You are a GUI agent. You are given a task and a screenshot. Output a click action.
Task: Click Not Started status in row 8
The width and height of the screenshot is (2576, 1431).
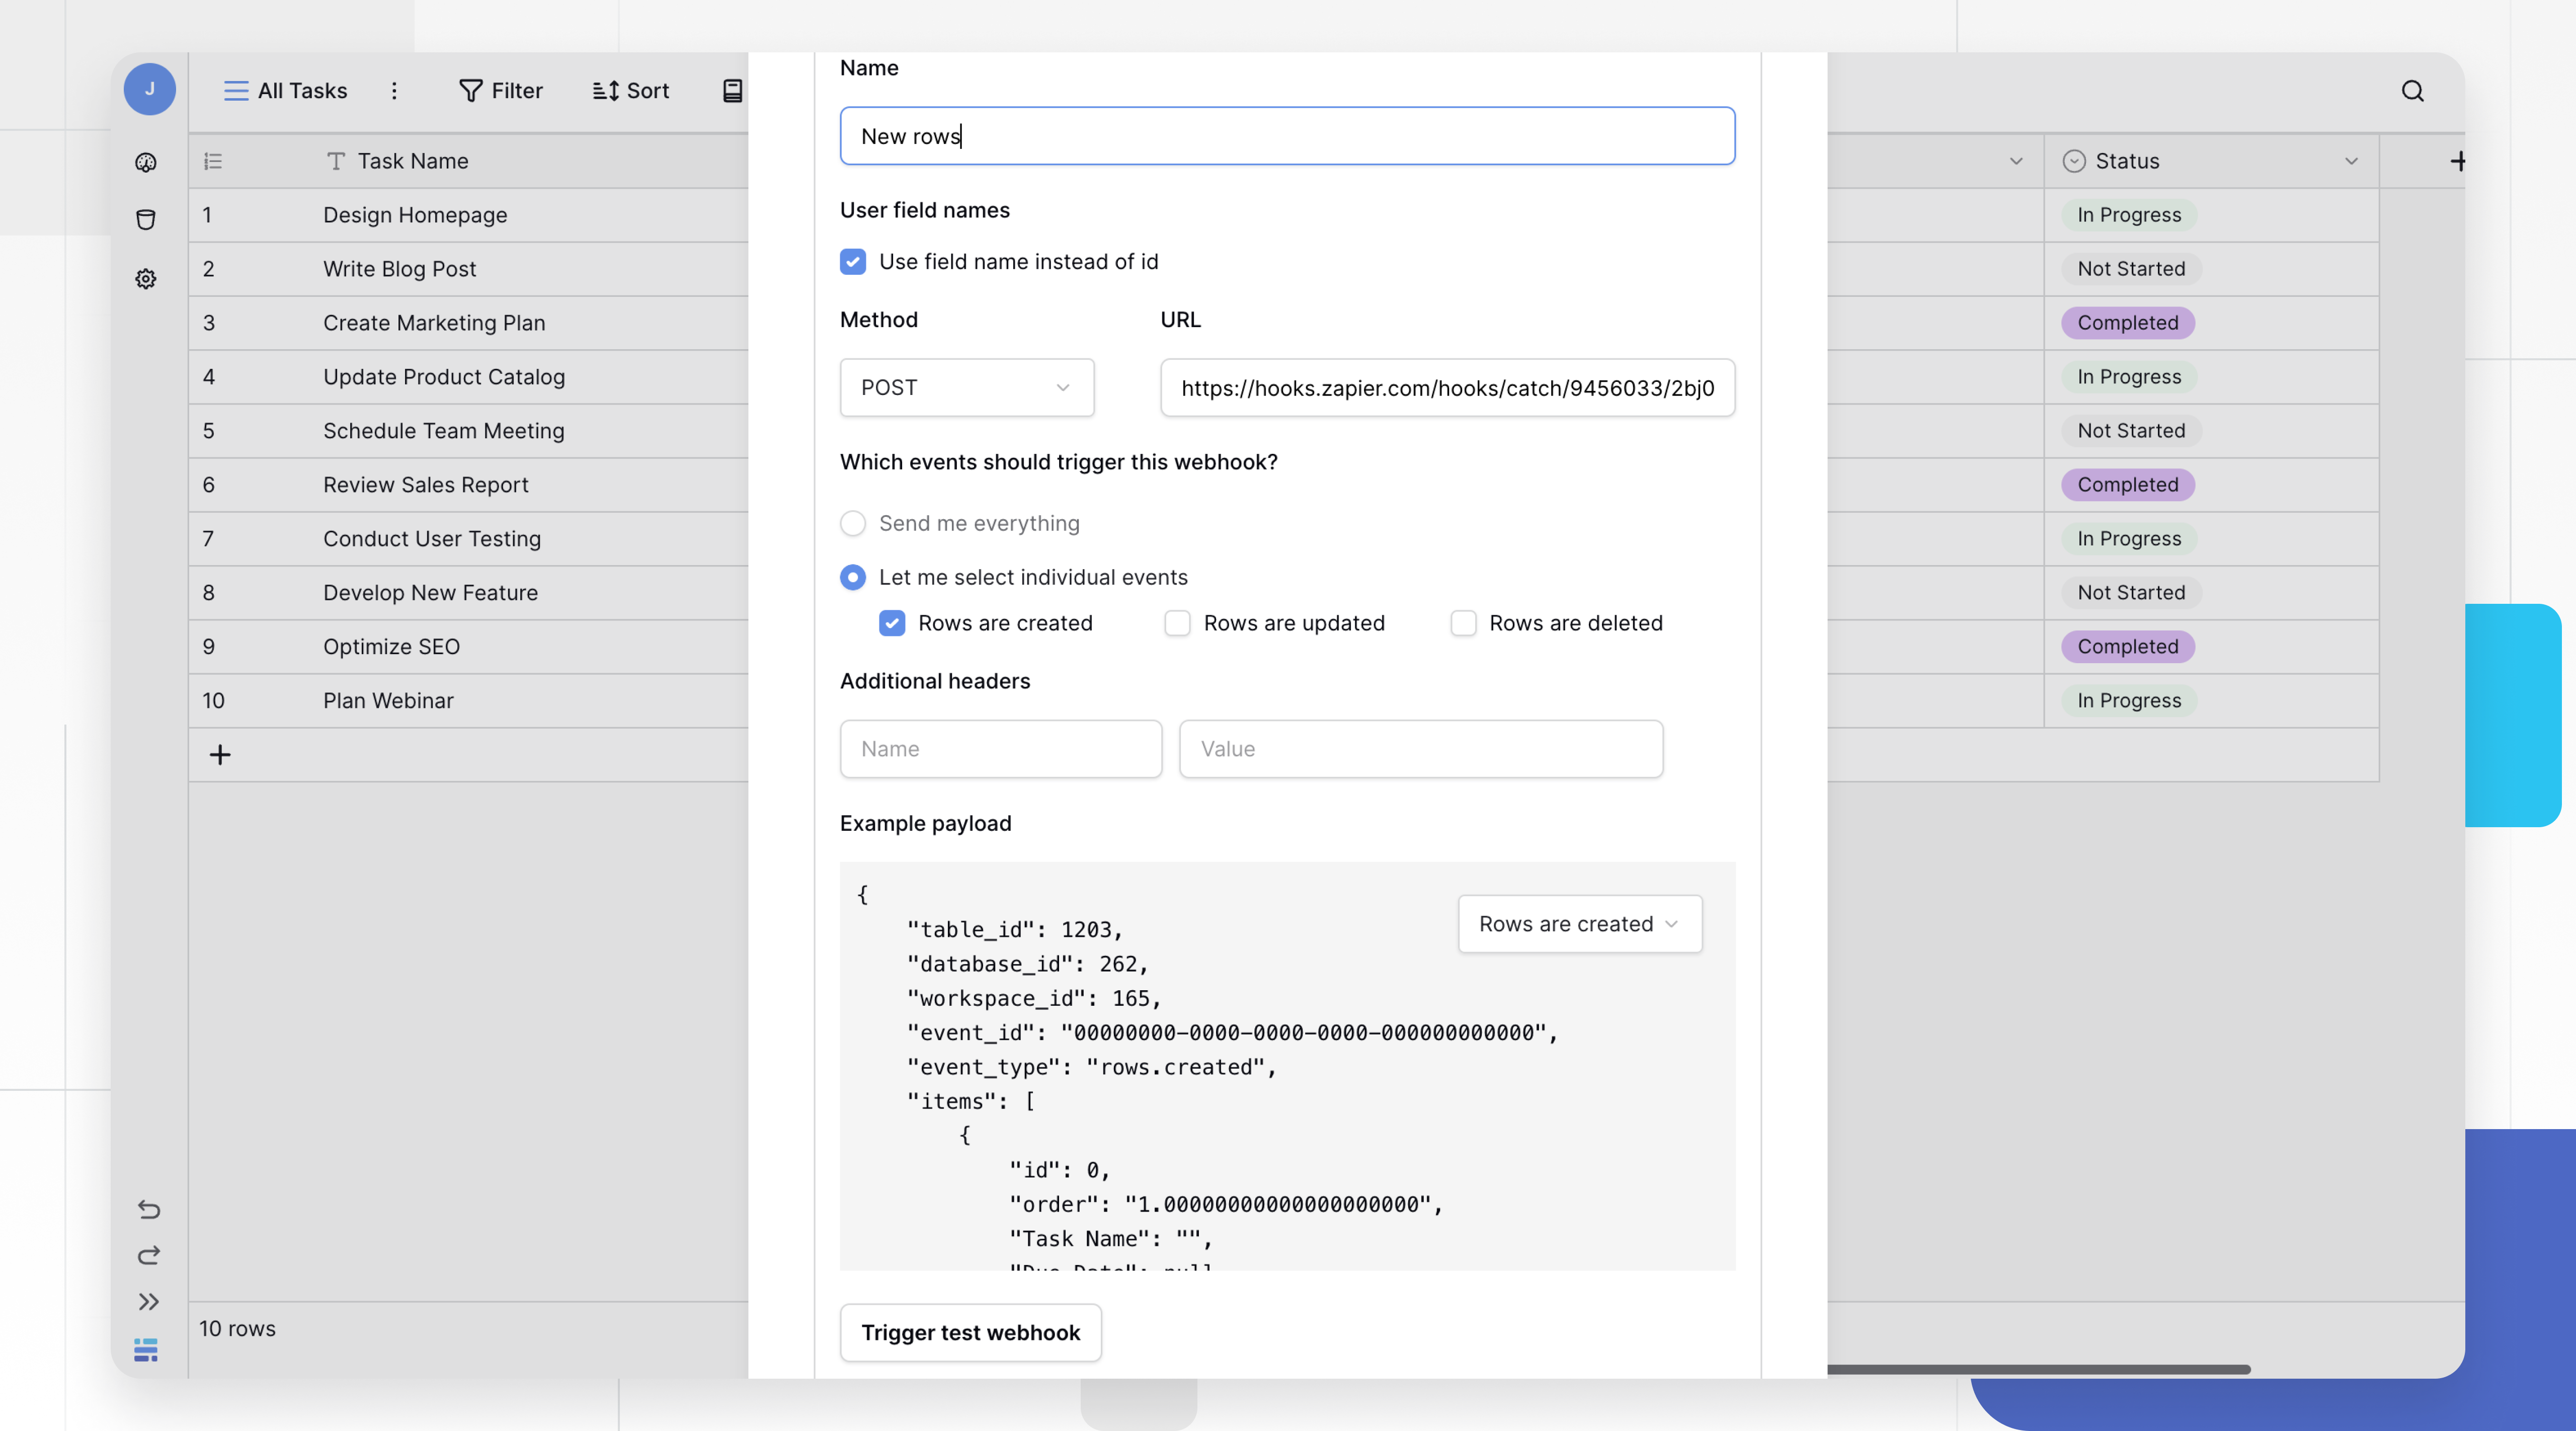pos(2131,593)
